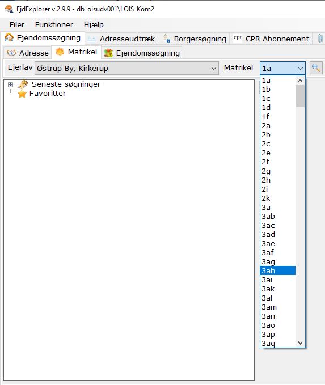Click the Seneste søgninger history icon
The image size is (325, 385).
click(x=23, y=84)
